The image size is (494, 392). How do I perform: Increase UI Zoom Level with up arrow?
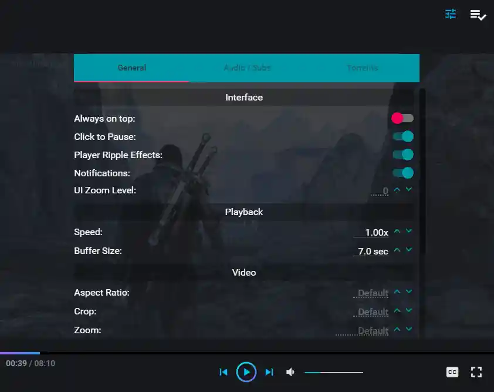(x=397, y=190)
